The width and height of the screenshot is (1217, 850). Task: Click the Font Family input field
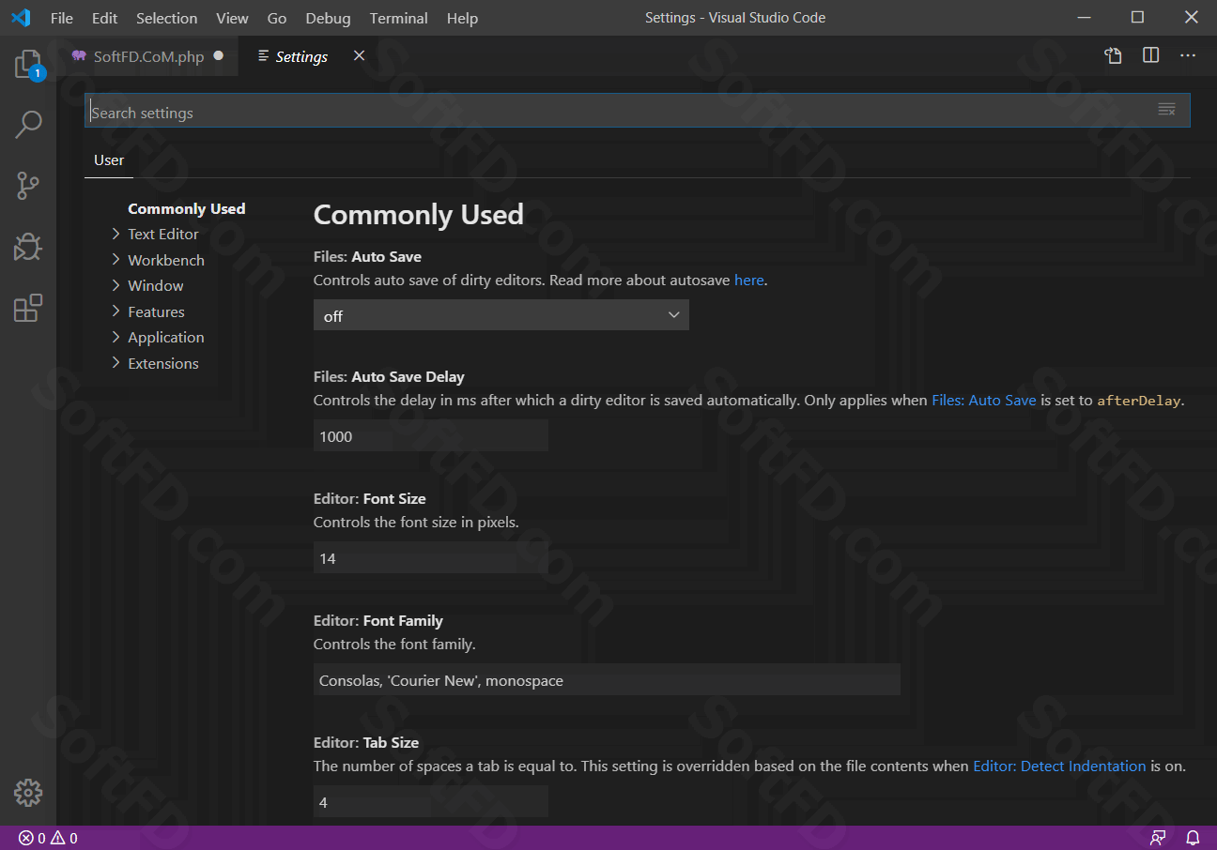pyautogui.click(x=607, y=680)
